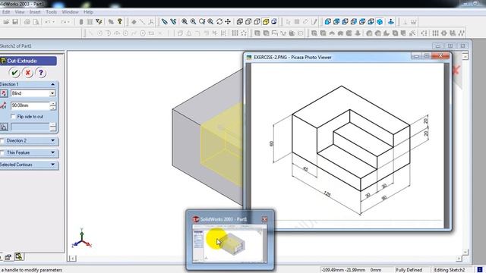Select the Isometric view icon
This screenshot has height=273, width=486.
380,22
